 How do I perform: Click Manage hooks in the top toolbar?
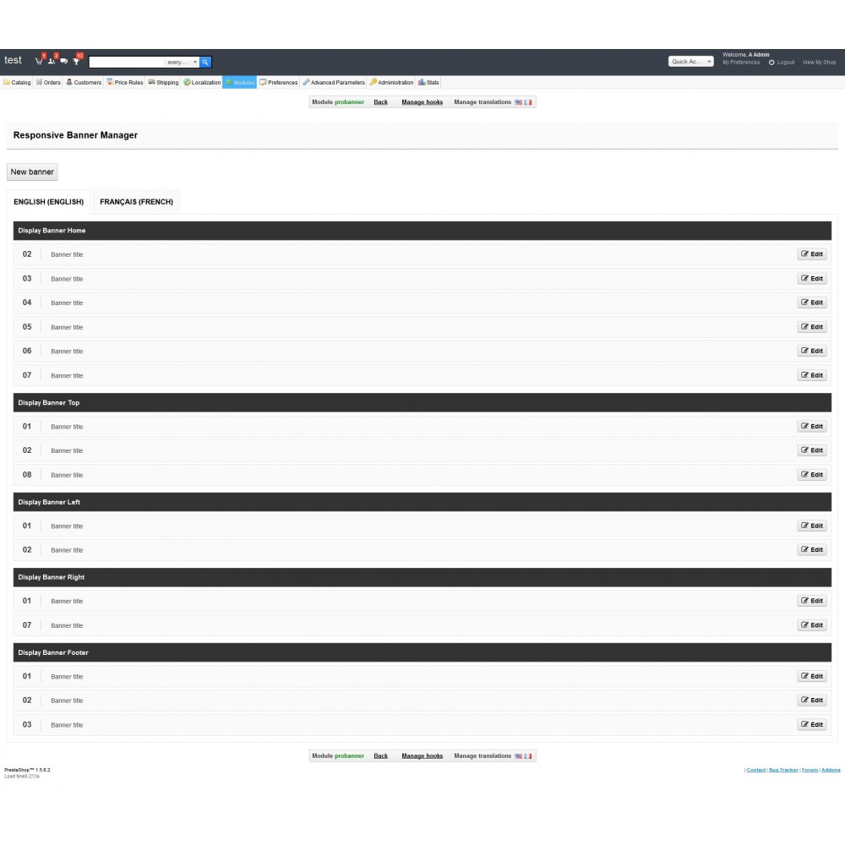click(422, 102)
